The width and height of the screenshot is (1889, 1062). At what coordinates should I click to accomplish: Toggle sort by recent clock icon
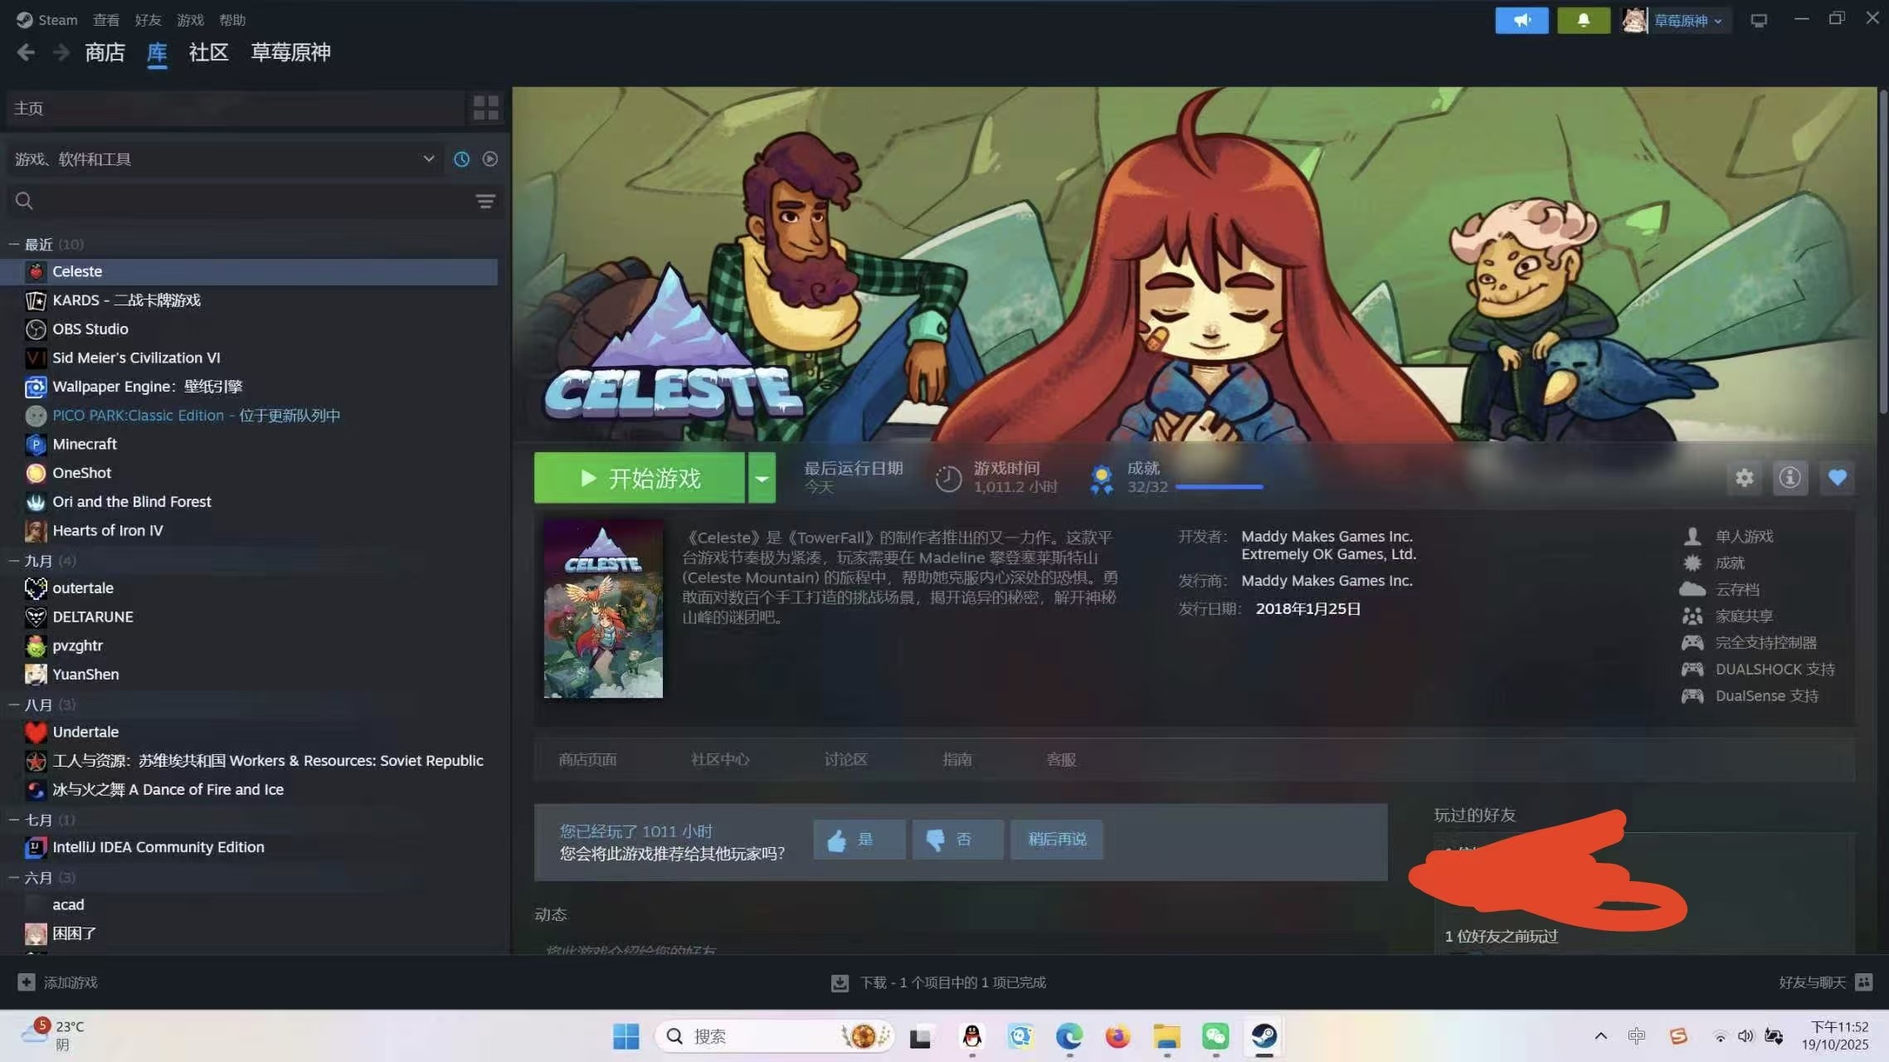(461, 158)
